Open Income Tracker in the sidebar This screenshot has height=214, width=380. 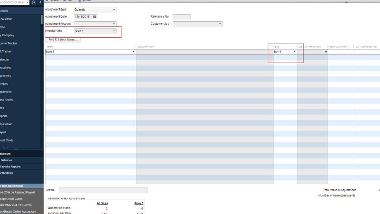click(8, 43)
